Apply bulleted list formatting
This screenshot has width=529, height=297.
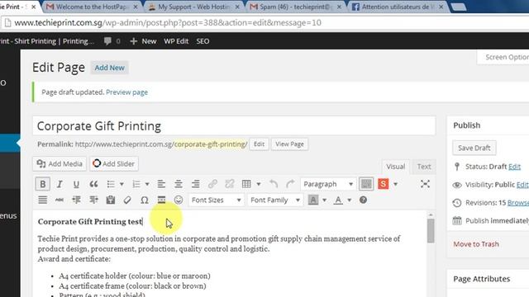click(x=111, y=184)
